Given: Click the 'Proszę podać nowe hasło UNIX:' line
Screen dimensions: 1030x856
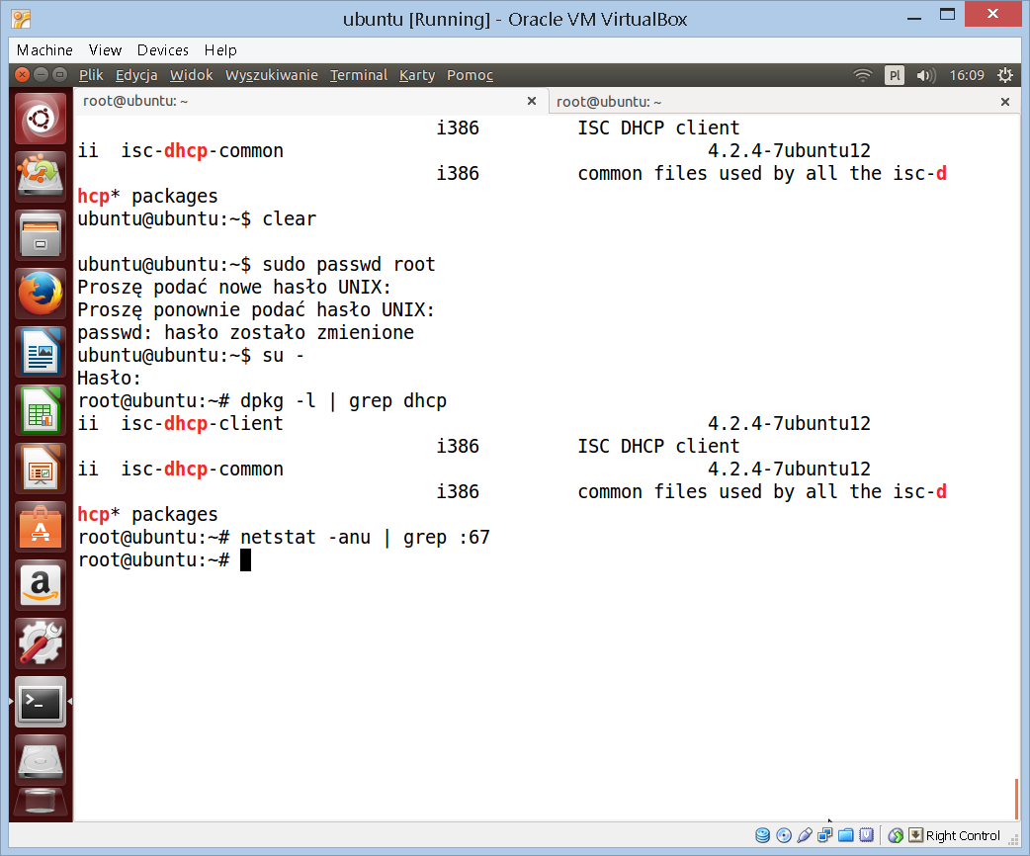Looking at the screenshot, I should tap(234, 287).
